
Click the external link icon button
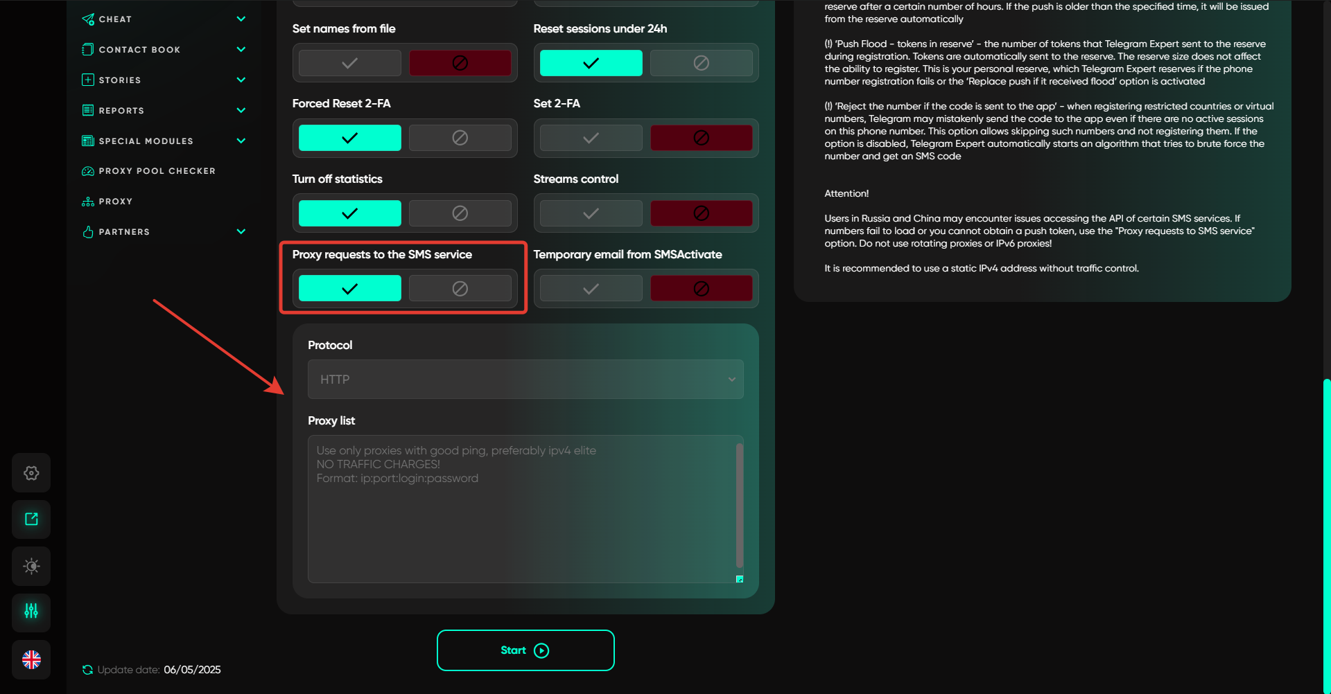tap(31, 519)
